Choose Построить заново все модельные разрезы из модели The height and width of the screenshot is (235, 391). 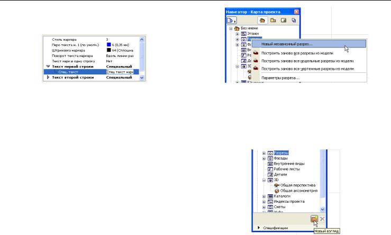pos(308,61)
